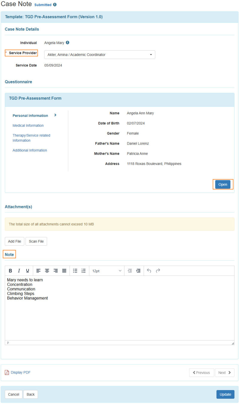
Task: Switch to the Medical Information section
Action: click(28, 126)
